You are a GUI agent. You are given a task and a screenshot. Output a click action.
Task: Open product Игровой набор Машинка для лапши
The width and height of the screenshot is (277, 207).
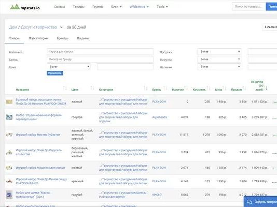click(x=40, y=168)
